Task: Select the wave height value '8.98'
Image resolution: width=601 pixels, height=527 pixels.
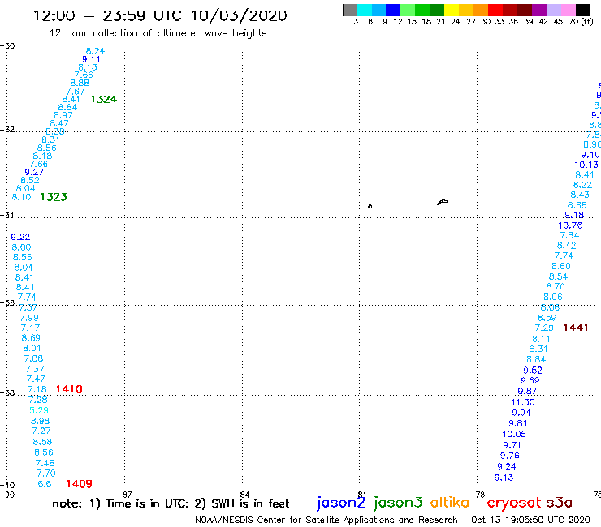Action: (x=40, y=421)
